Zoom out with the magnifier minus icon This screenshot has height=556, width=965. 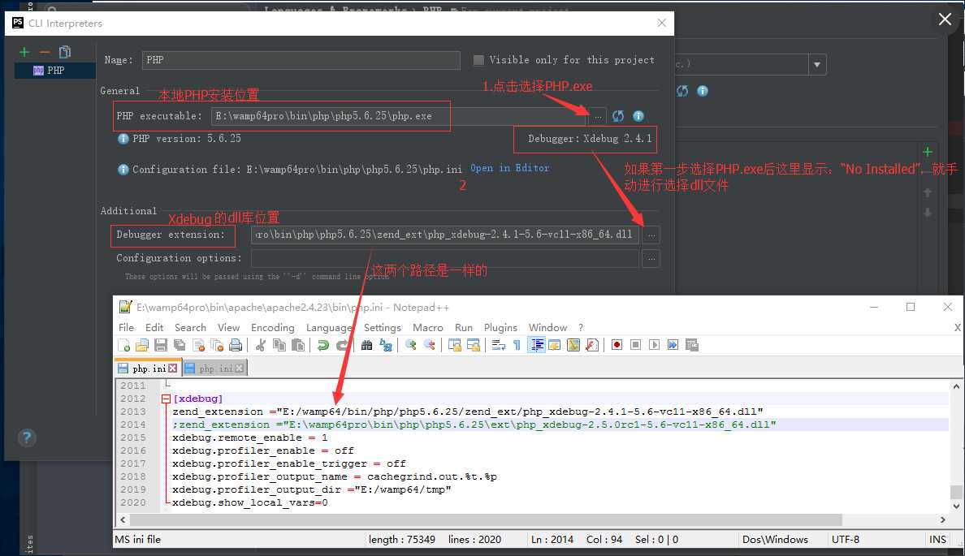[x=430, y=345]
